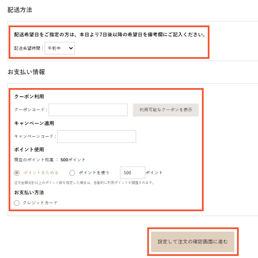Choose the ポイントを使う radio option
Screen dimensions: 258x258
point(72,173)
